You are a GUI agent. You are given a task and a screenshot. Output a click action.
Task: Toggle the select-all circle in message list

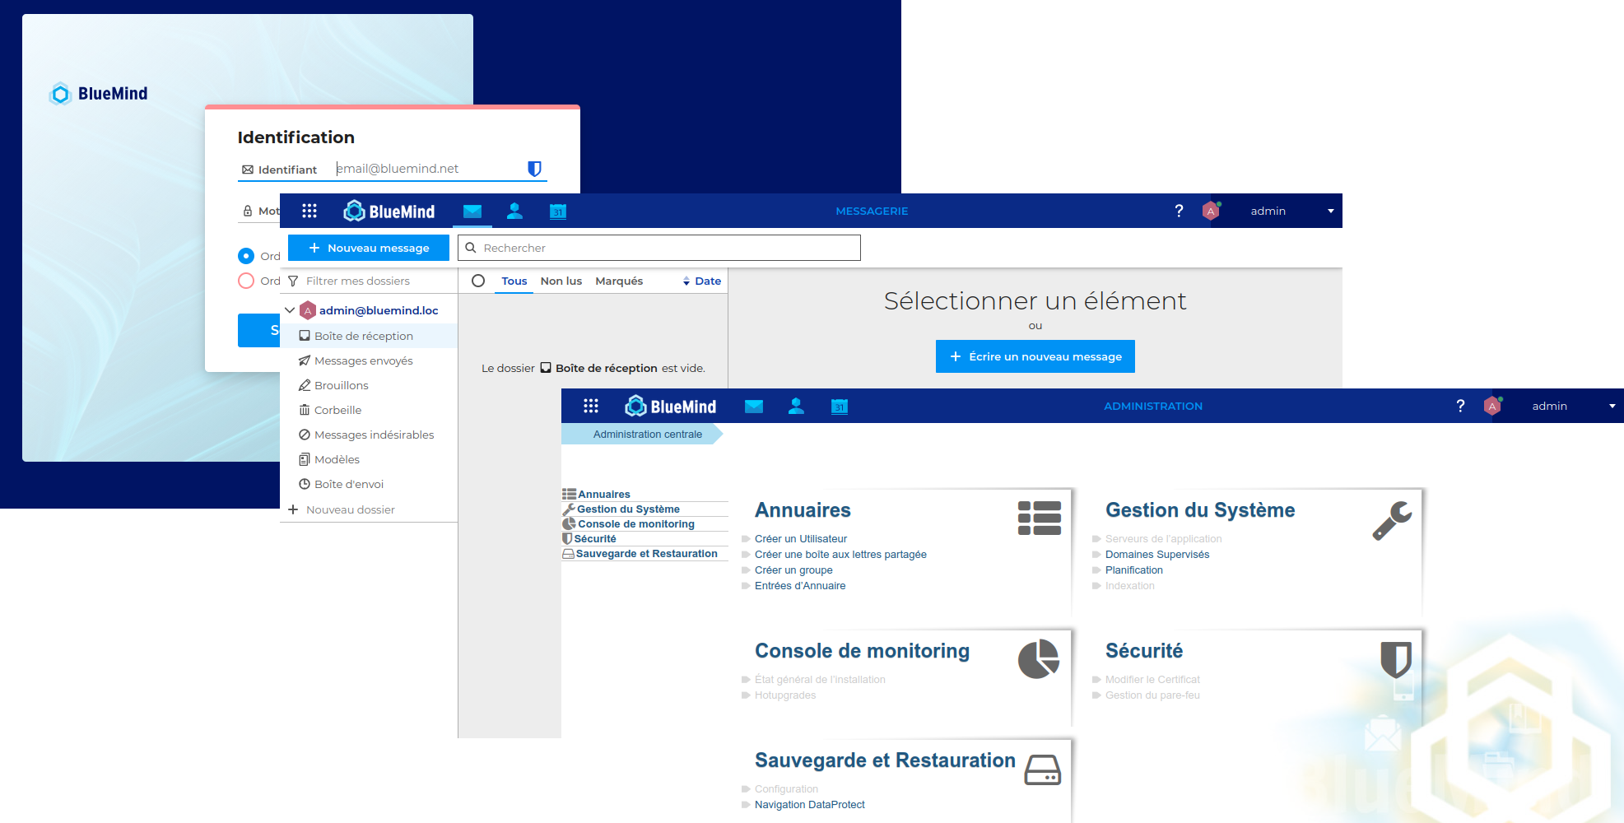click(x=478, y=281)
